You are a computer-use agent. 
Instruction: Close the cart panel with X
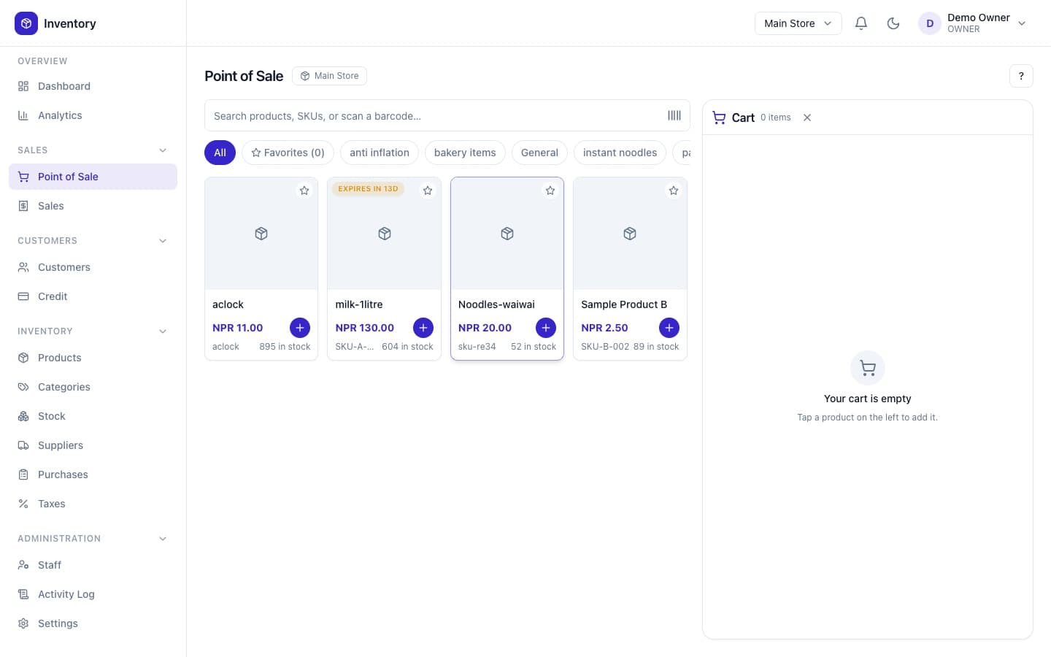[x=807, y=118]
